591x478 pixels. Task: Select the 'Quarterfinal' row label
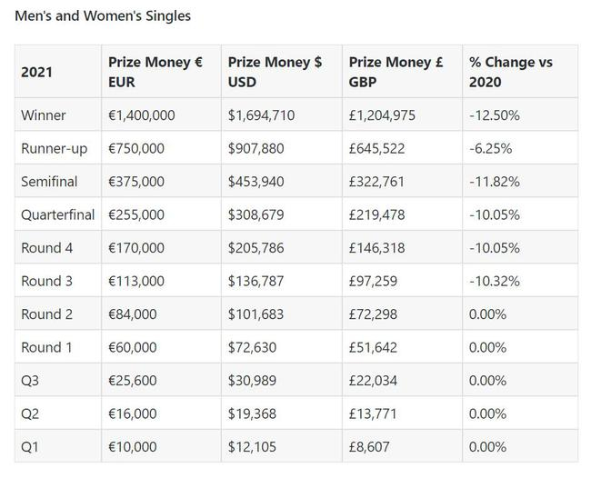pos(57,214)
